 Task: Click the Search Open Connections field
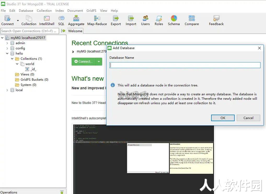coord(30,31)
